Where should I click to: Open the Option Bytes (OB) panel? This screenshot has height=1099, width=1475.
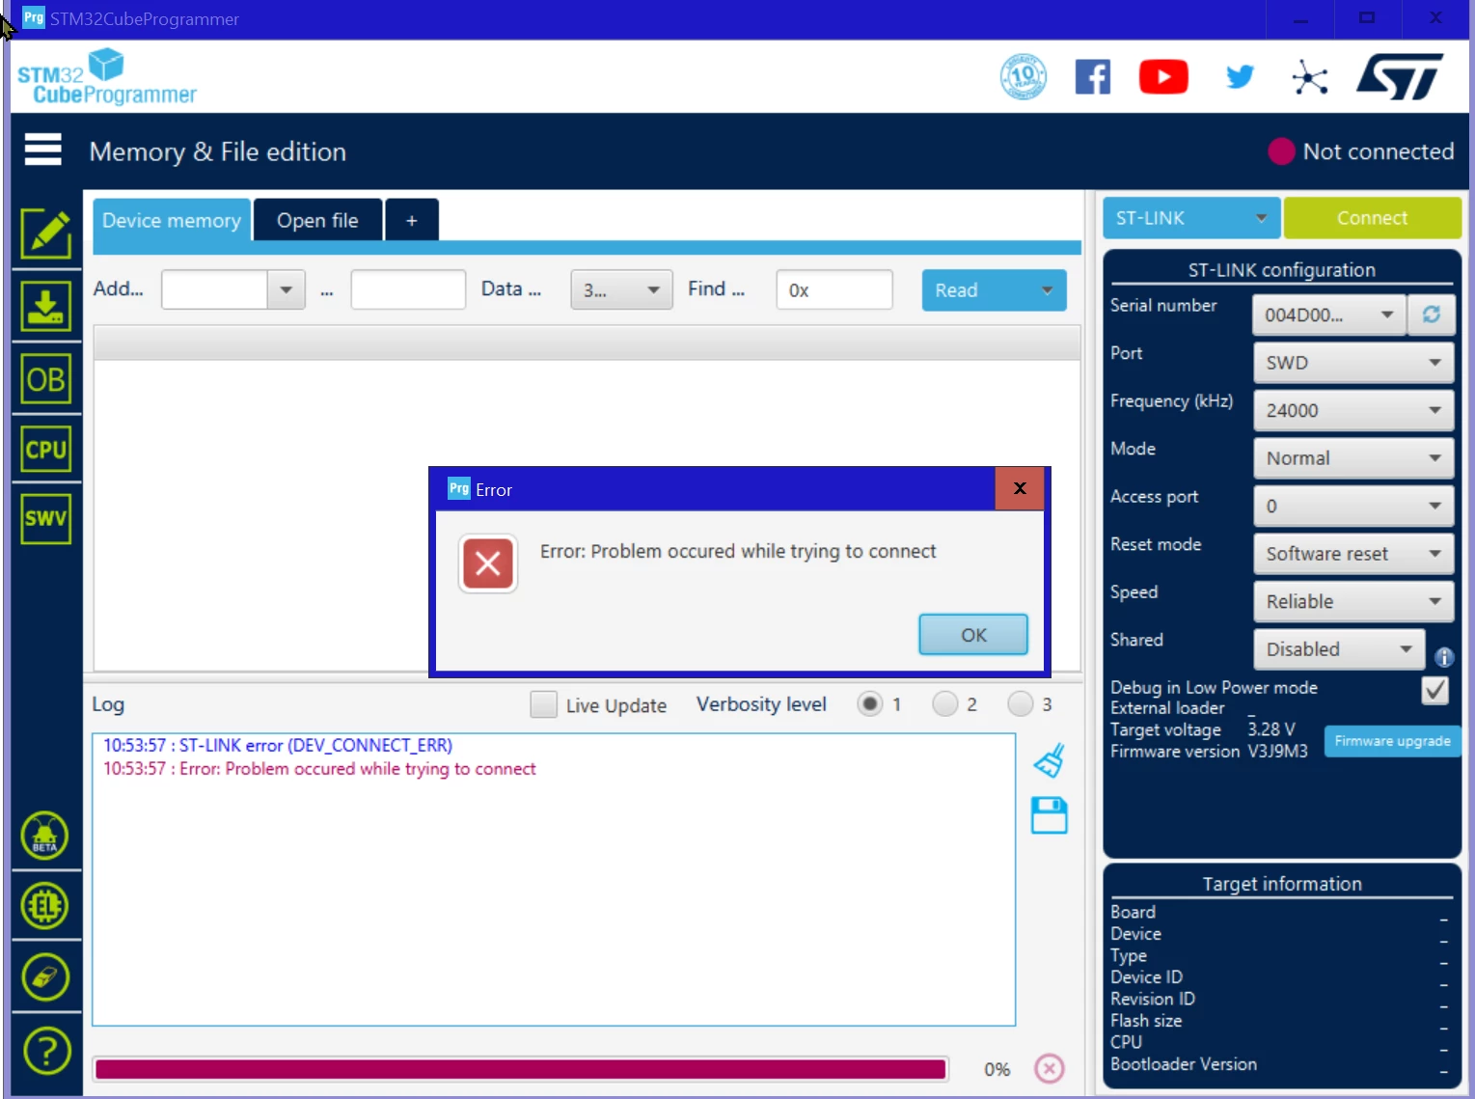46,380
